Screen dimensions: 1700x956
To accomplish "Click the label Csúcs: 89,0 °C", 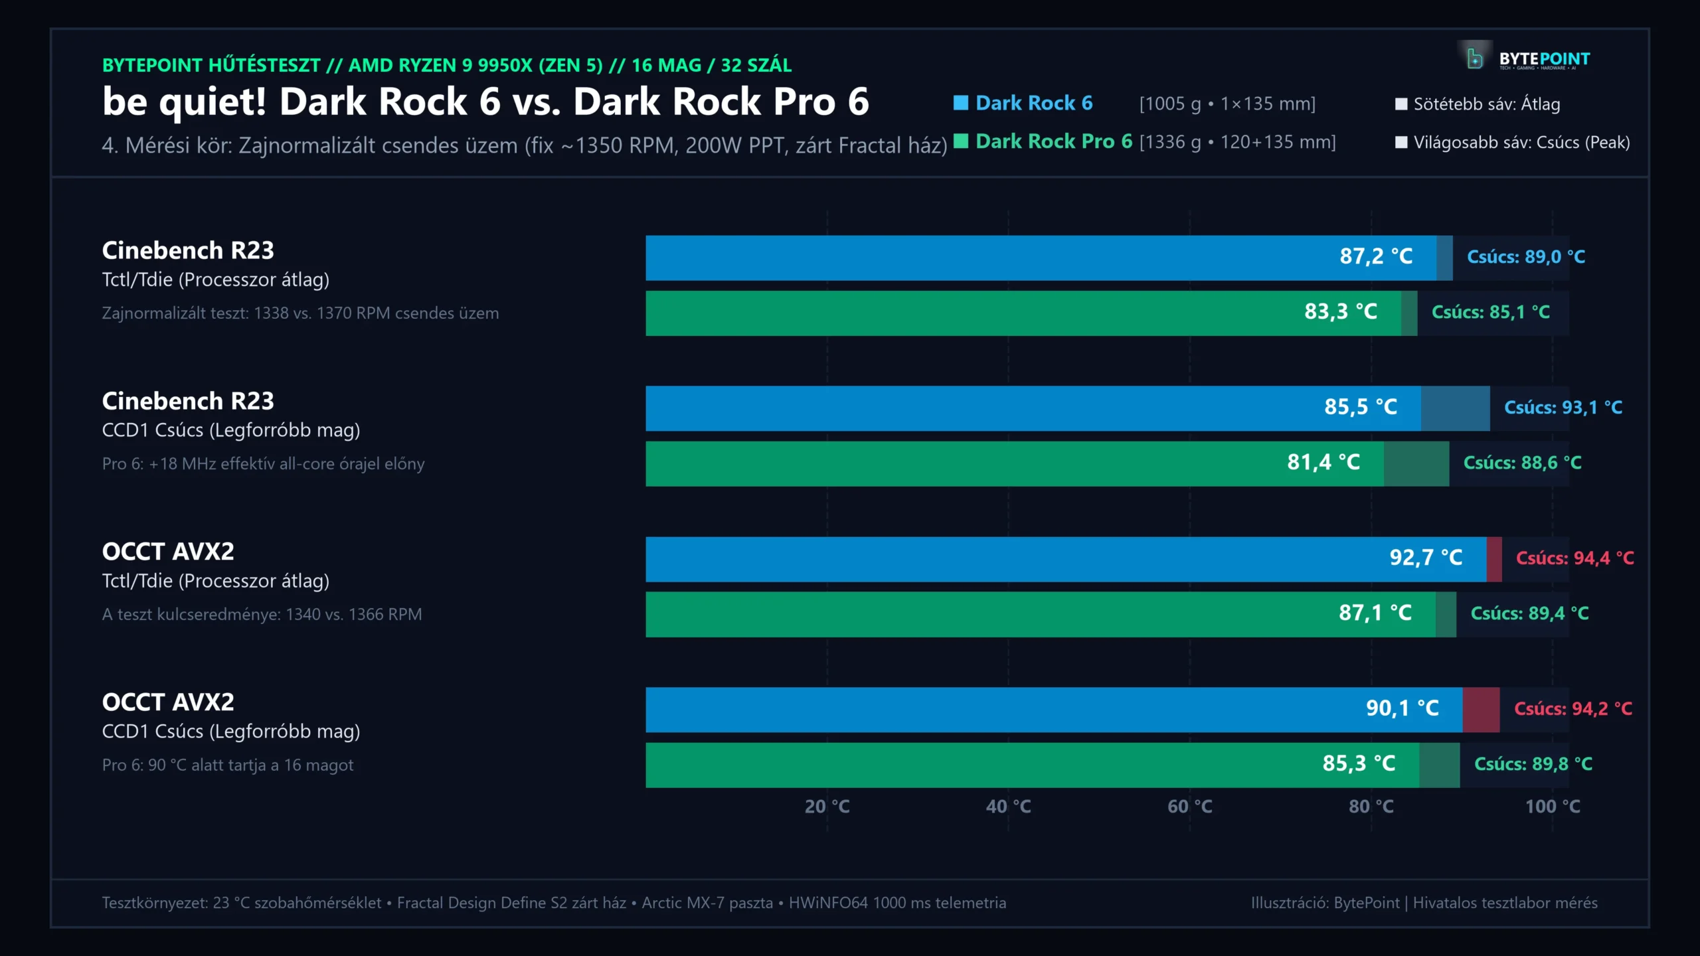I will click(x=1526, y=257).
